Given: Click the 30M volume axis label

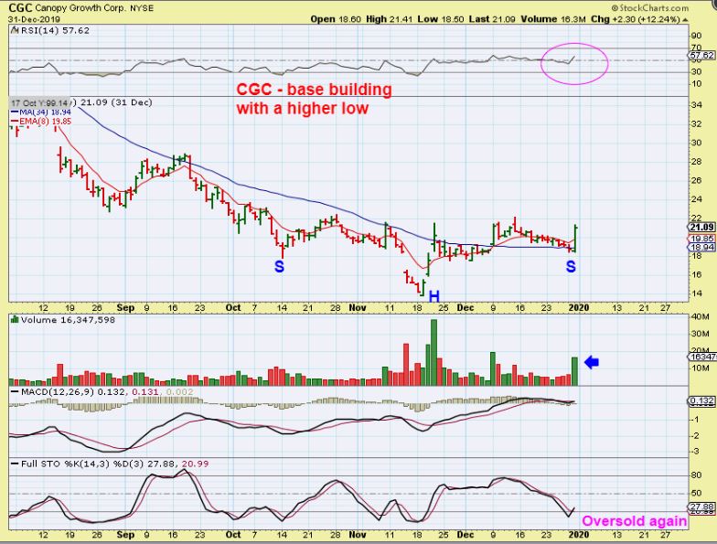Looking at the screenshot, I should [701, 333].
